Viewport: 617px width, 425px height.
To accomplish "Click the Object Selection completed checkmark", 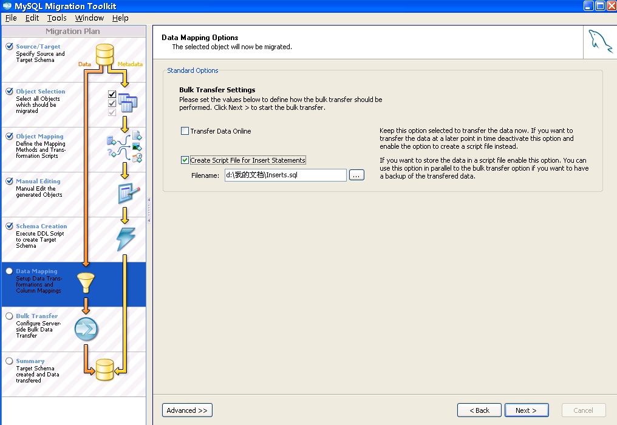I will (x=10, y=91).
